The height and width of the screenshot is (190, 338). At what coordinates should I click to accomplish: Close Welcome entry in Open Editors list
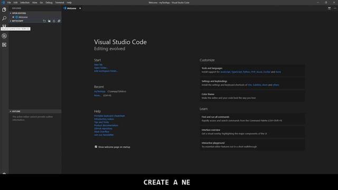click(13, 17)
